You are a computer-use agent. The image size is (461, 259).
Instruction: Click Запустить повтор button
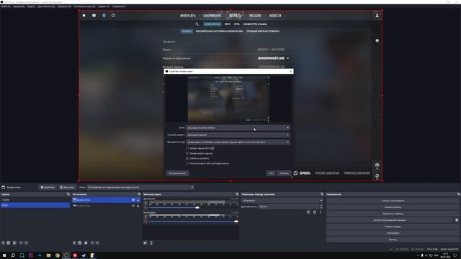[x=393, y=214]
